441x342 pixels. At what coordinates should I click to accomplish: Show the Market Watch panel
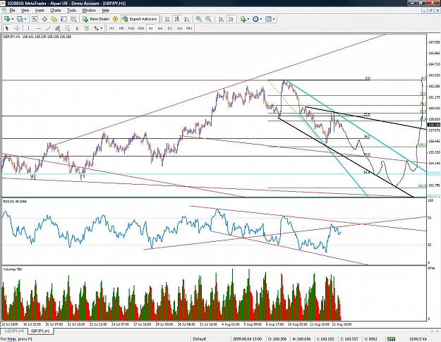pos(35,19)
